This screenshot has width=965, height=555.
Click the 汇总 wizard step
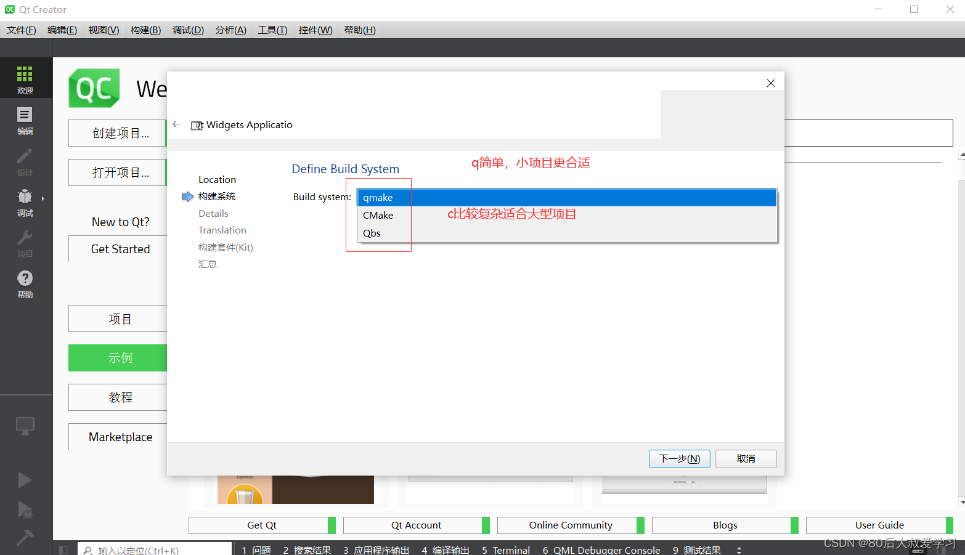208,264
